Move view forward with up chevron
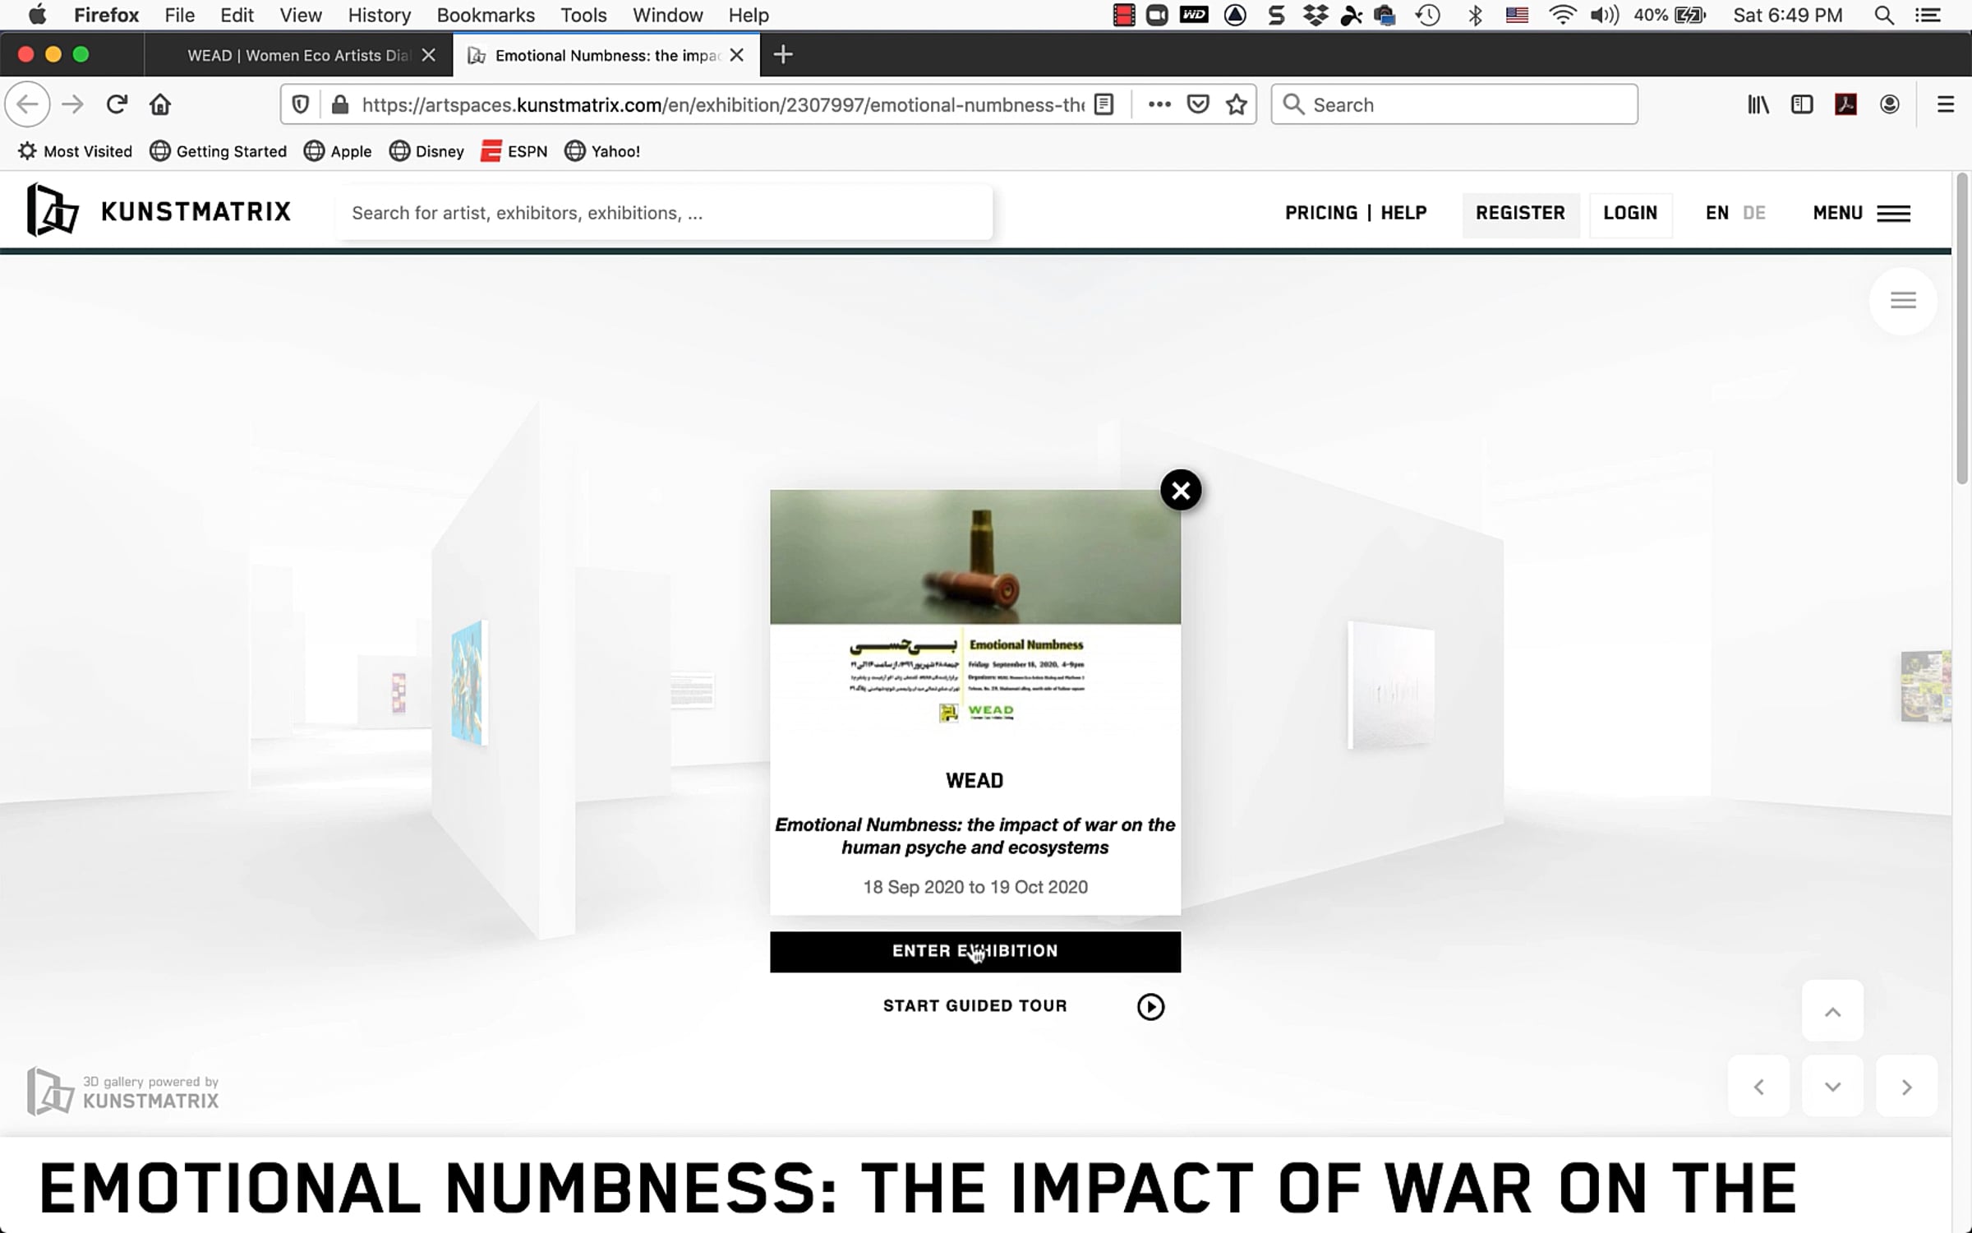The image size is (1972, 1233). point(1832,1012)
